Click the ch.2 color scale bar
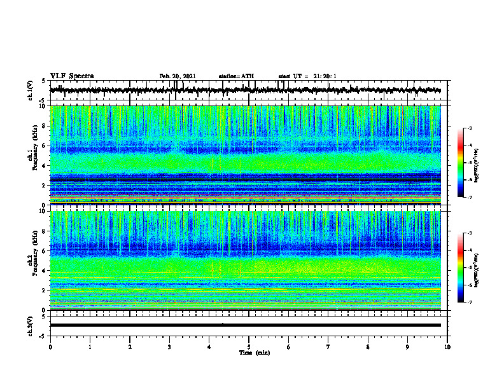 460,268
